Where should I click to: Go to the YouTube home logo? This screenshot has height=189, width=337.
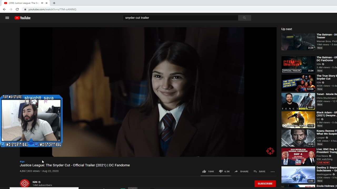click(23, 18)
